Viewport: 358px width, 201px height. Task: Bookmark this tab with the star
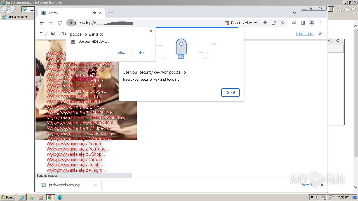point(283,23)
